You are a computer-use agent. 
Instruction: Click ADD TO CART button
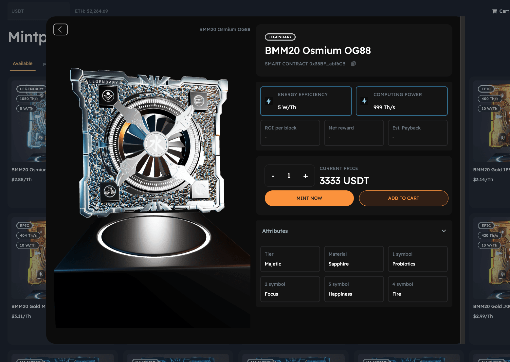(403, 198)
